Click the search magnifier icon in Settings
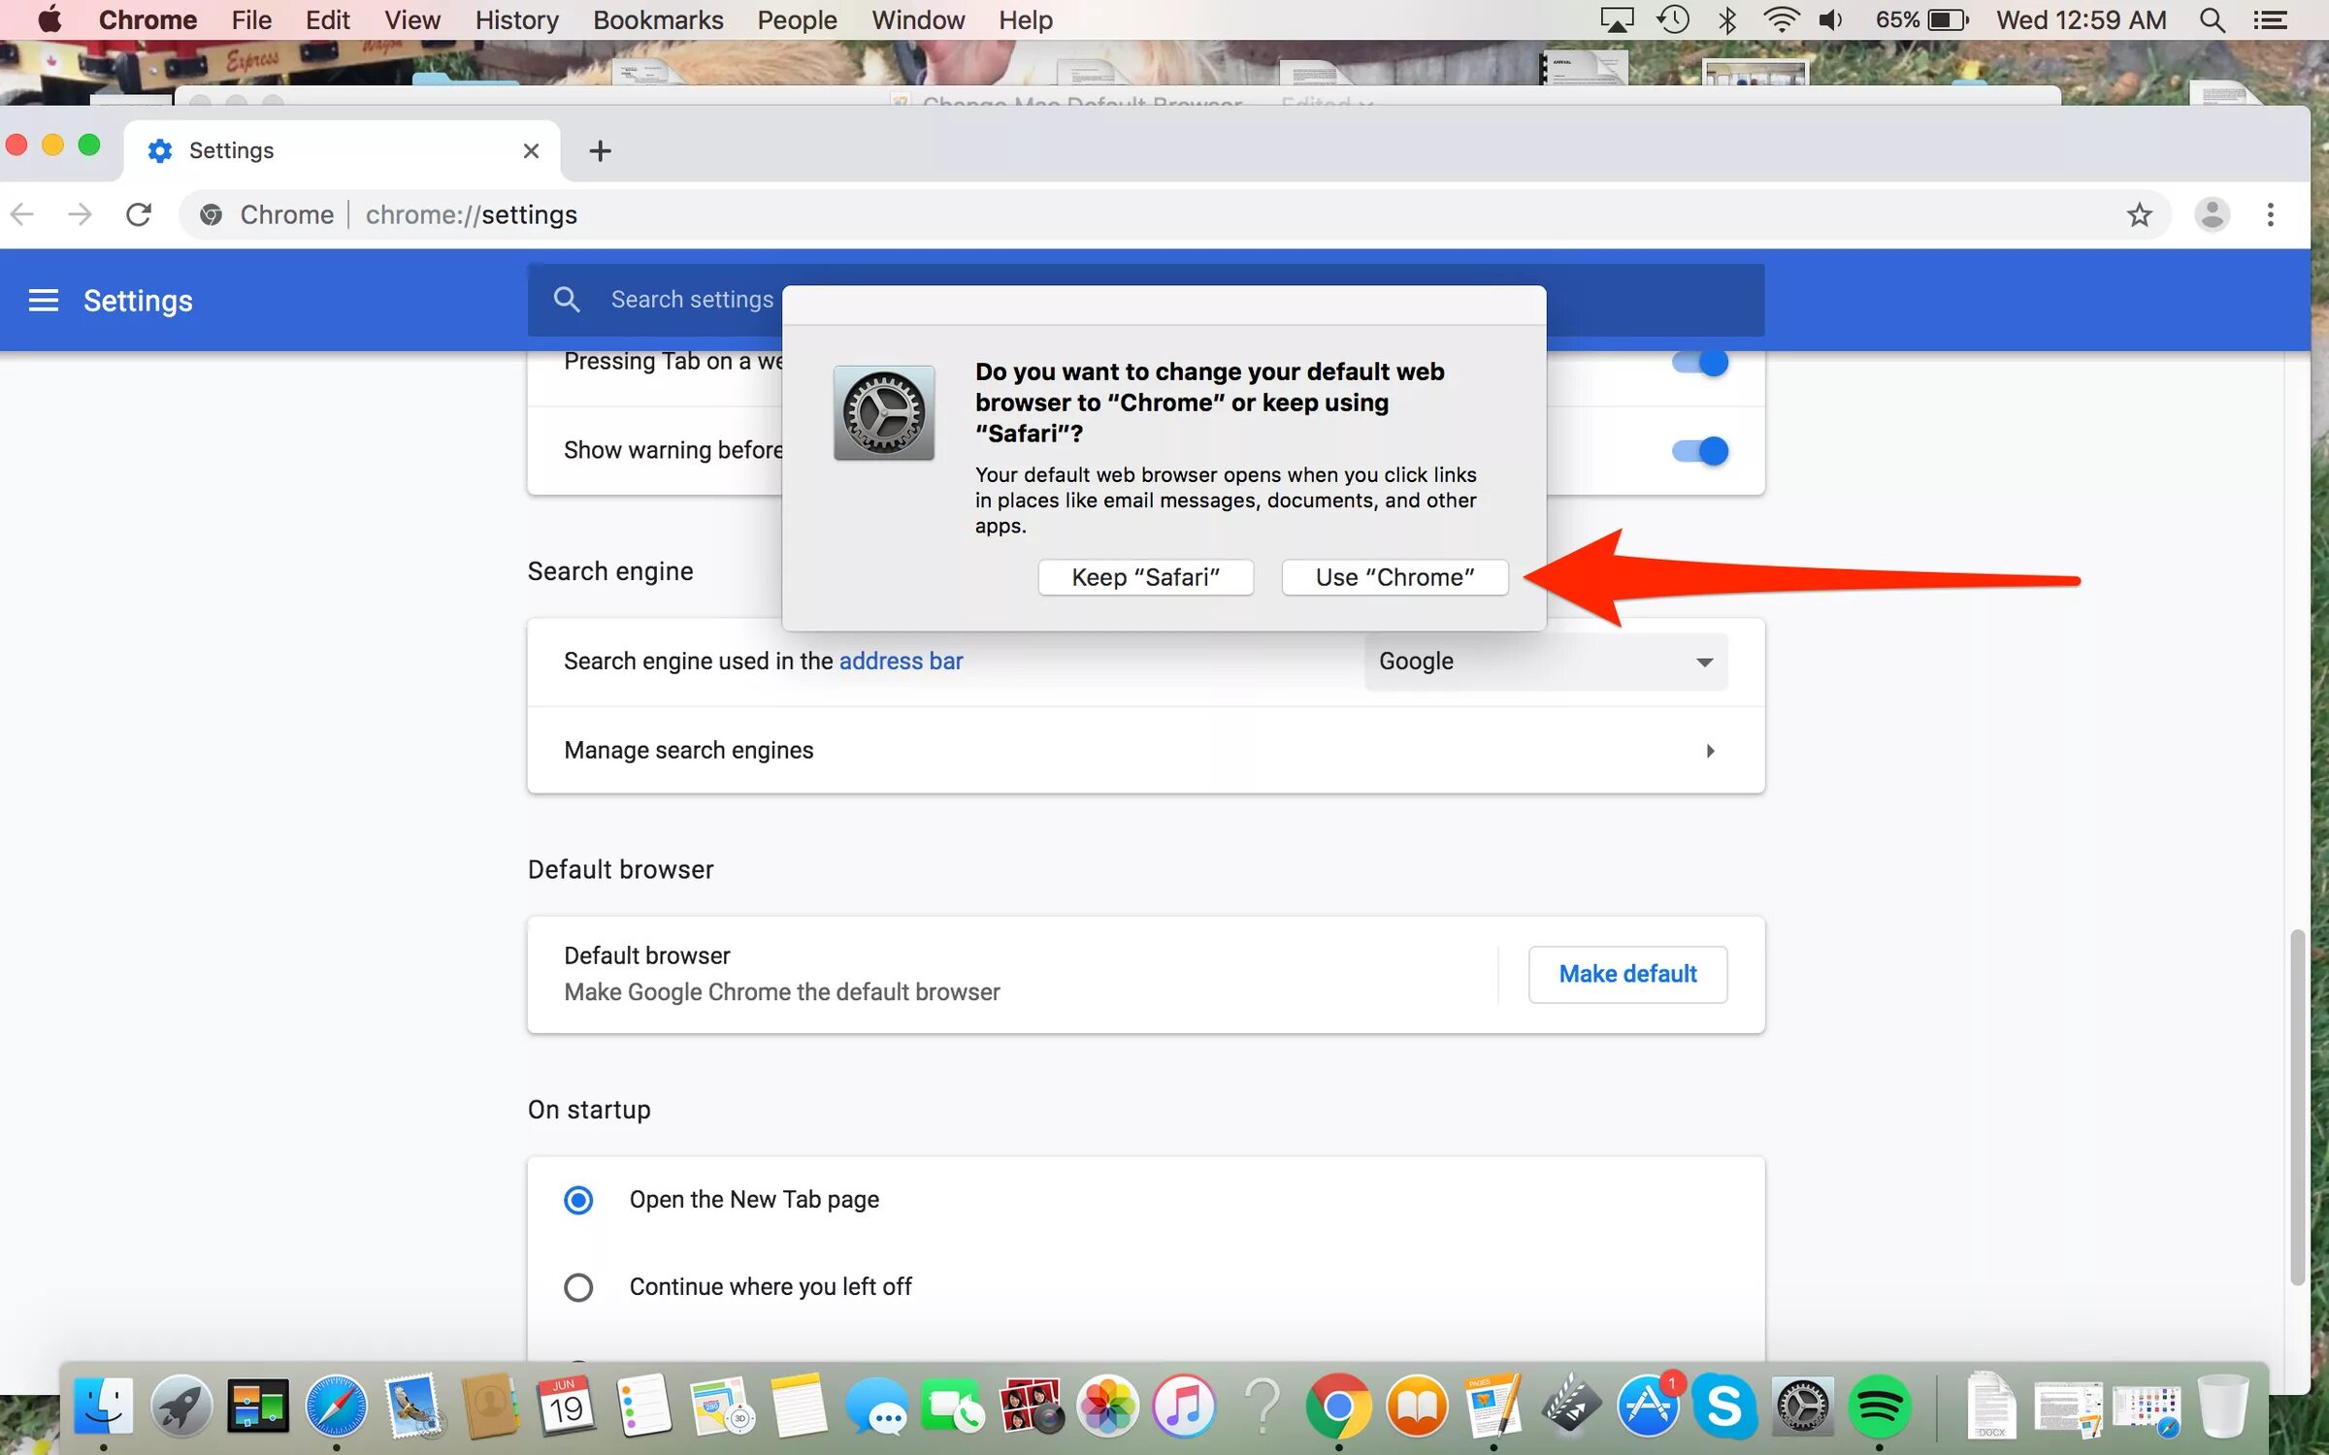 567,300
